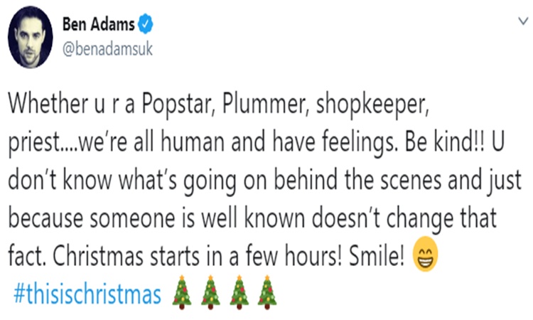Follow the #thisischristmas hashtag link
533x320 pixels.
pos(88,293)
